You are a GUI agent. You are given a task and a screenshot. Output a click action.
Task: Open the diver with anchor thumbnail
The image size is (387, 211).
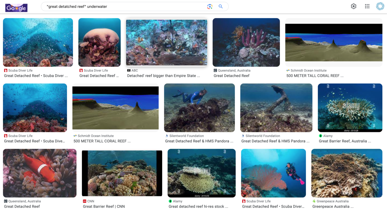coord(276,108)
